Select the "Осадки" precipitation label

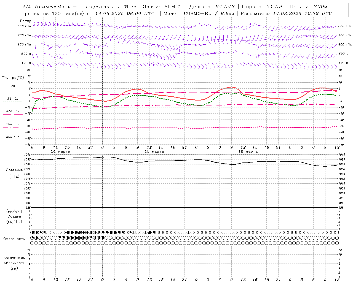pyautogui.click(x=14, y=216)
